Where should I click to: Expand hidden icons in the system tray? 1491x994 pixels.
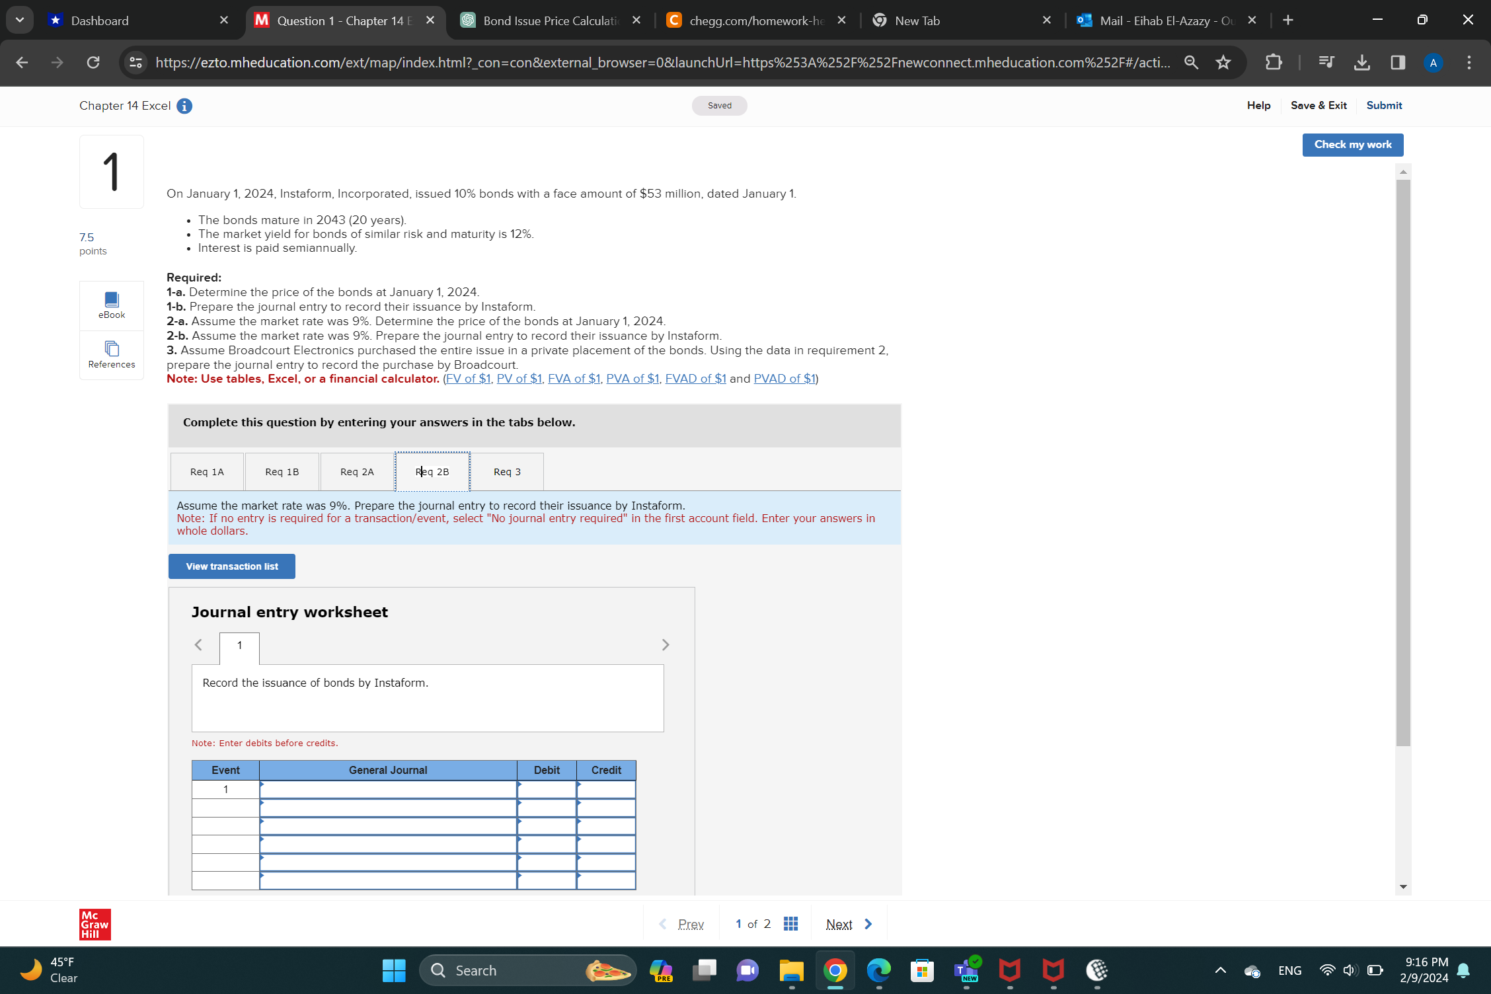coord(1219,970)
